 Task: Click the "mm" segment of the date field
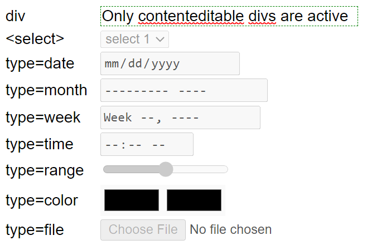pyautogui.click(x=111, y=64)
